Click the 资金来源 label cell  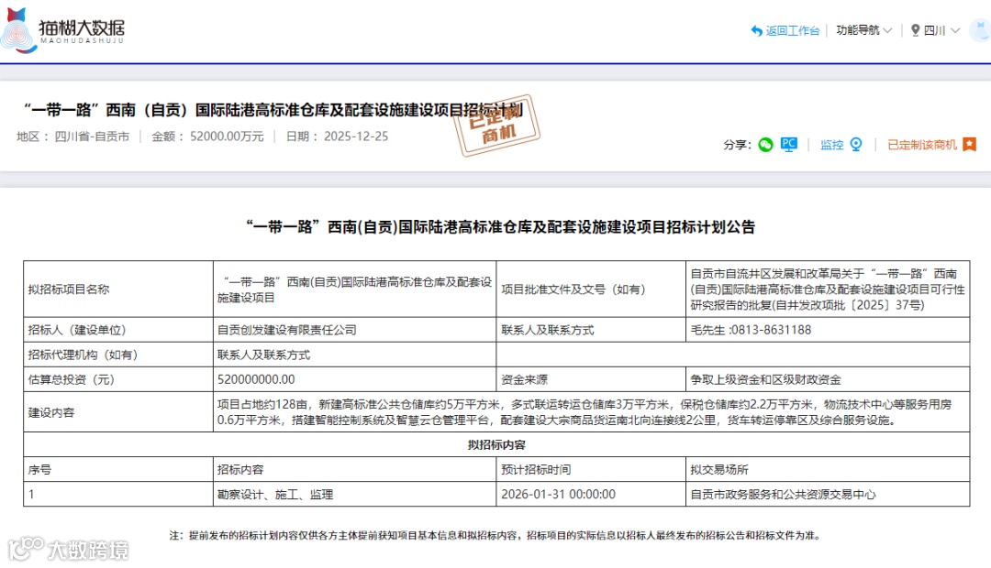pos(591,379)
